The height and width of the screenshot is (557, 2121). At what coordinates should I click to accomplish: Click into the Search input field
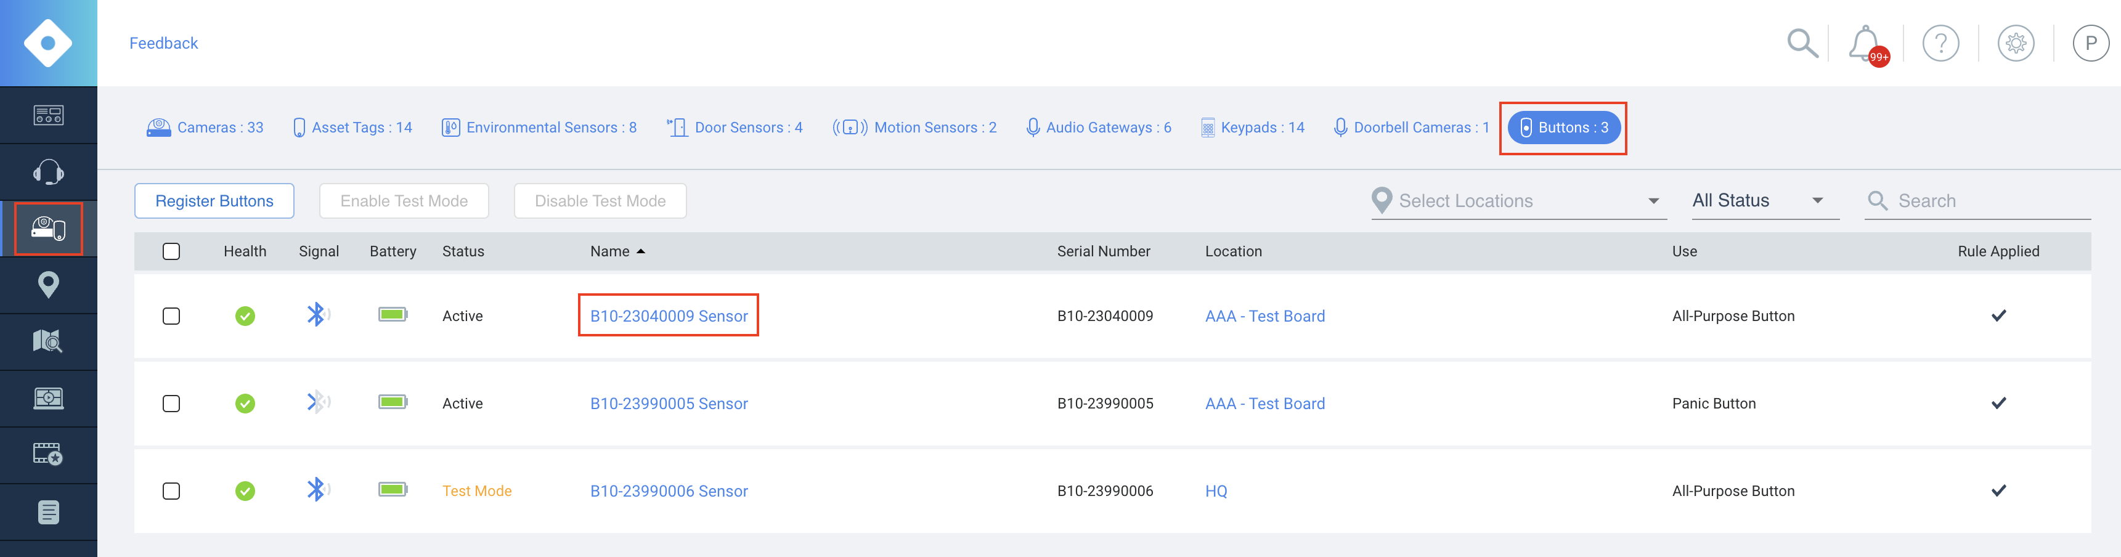pyautogui.click(x=1978, y=201)
